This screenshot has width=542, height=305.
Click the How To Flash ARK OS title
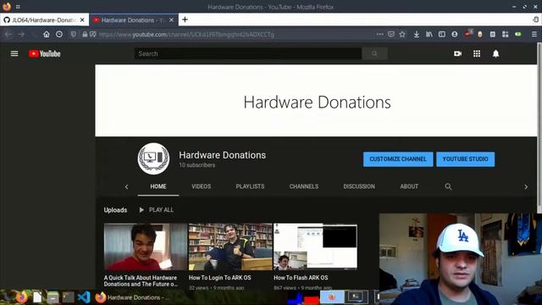coord(301,278)
